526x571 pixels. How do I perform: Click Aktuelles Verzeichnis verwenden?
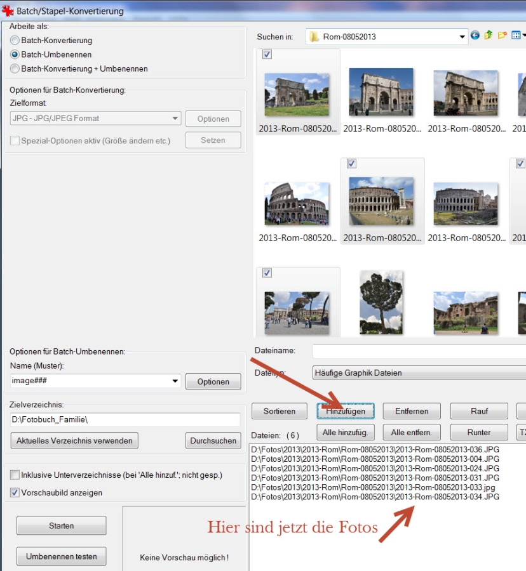[x=74, y=441]
